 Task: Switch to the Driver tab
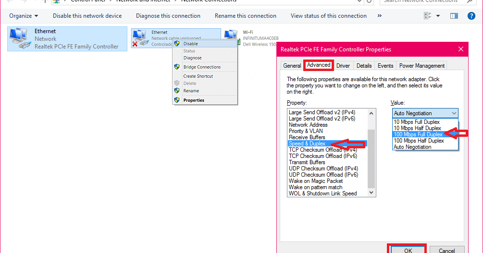pos(343,66)
